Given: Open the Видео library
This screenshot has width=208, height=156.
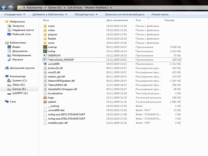Looking at the screenshot, I should click(16, 47).
